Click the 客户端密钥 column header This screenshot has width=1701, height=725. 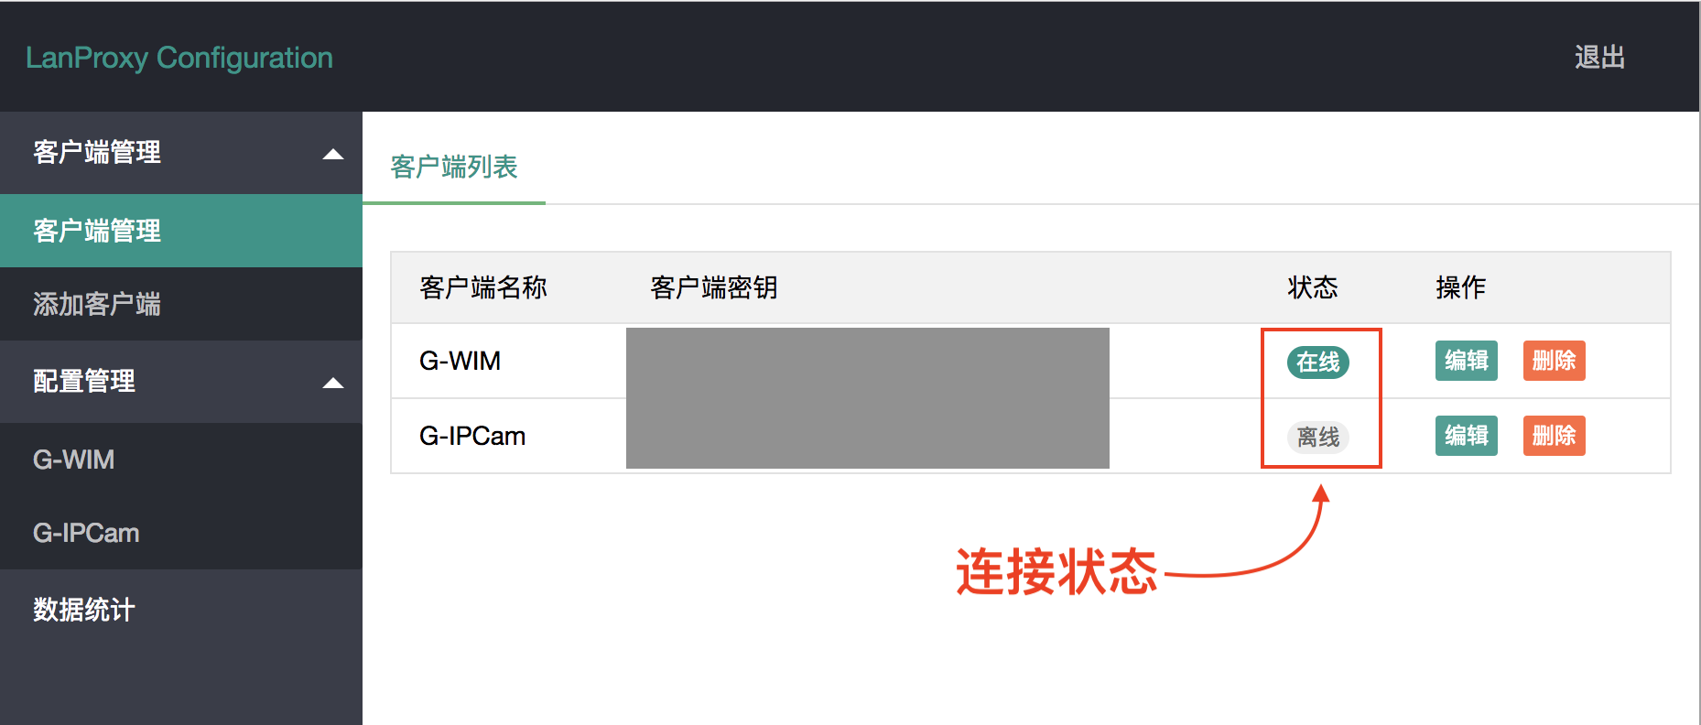713,287
